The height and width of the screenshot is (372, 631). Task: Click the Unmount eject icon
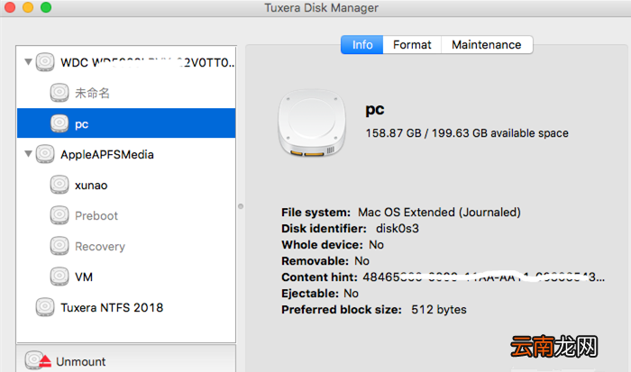click(x=38, y=360)
